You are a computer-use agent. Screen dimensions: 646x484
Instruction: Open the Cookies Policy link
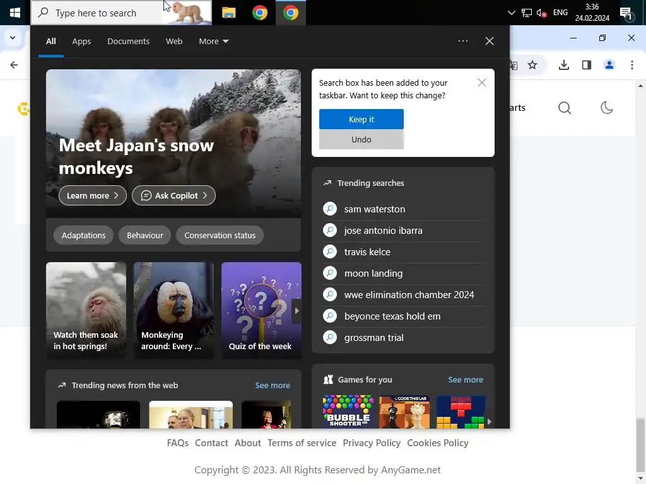point(438,443)
